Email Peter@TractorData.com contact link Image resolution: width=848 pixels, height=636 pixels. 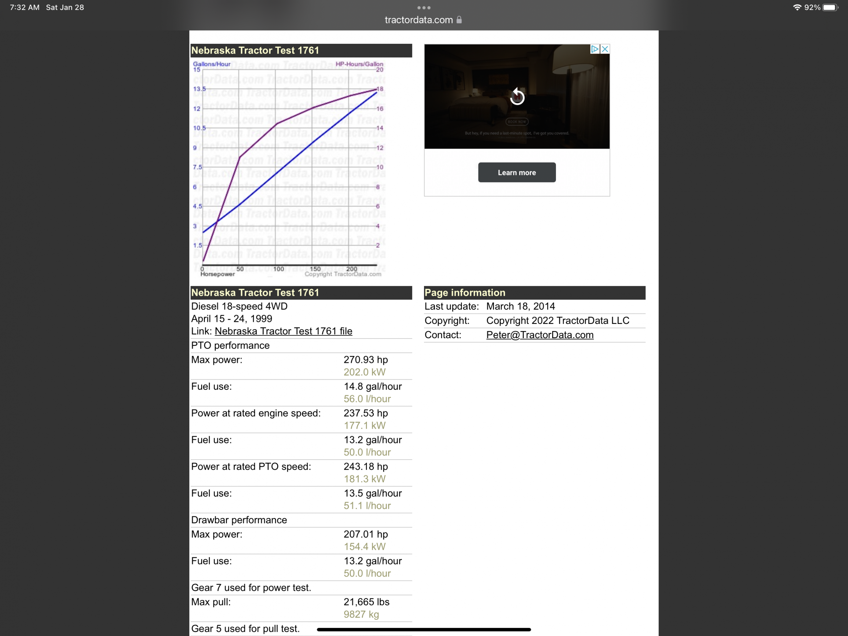[x=539, y=335]
